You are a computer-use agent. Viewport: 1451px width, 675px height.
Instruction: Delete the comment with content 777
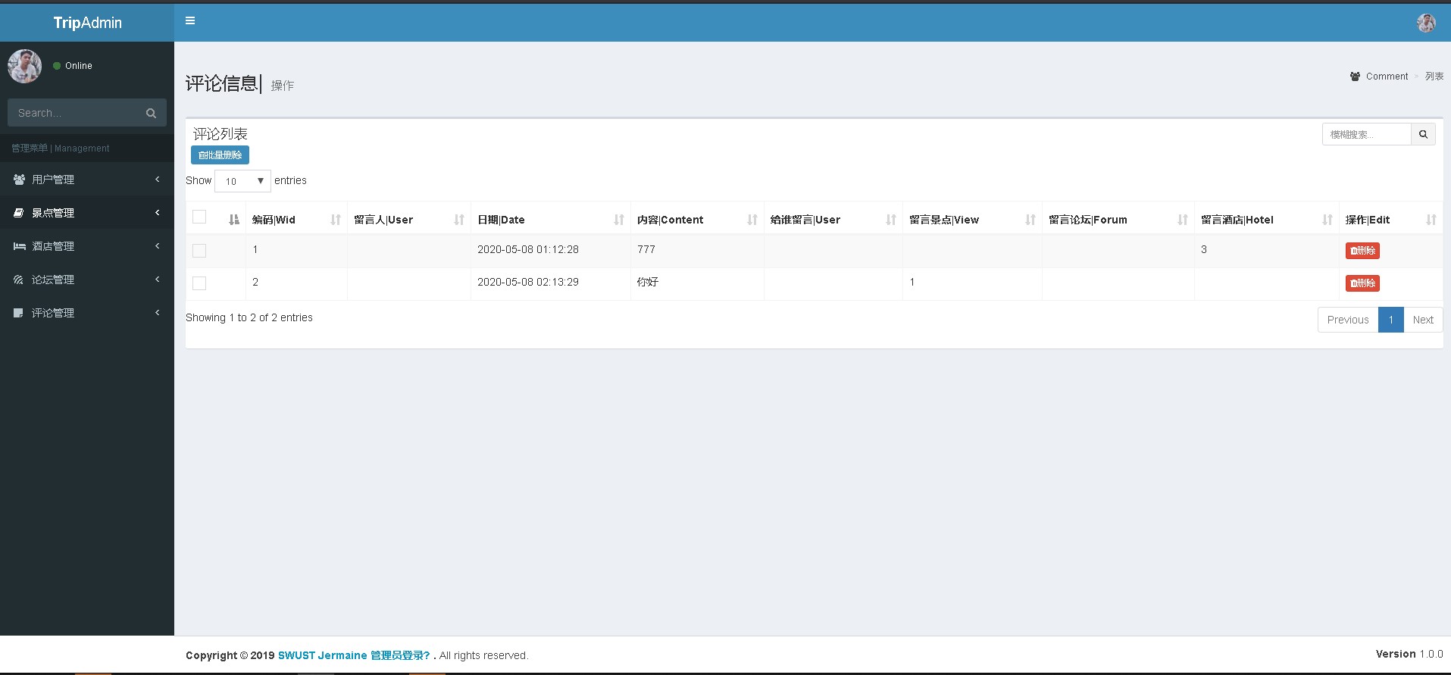[1362, 251]
